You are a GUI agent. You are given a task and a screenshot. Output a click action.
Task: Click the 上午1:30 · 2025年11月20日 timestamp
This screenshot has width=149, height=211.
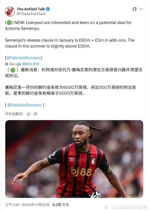pyautogui.click(x=27, y=205)
